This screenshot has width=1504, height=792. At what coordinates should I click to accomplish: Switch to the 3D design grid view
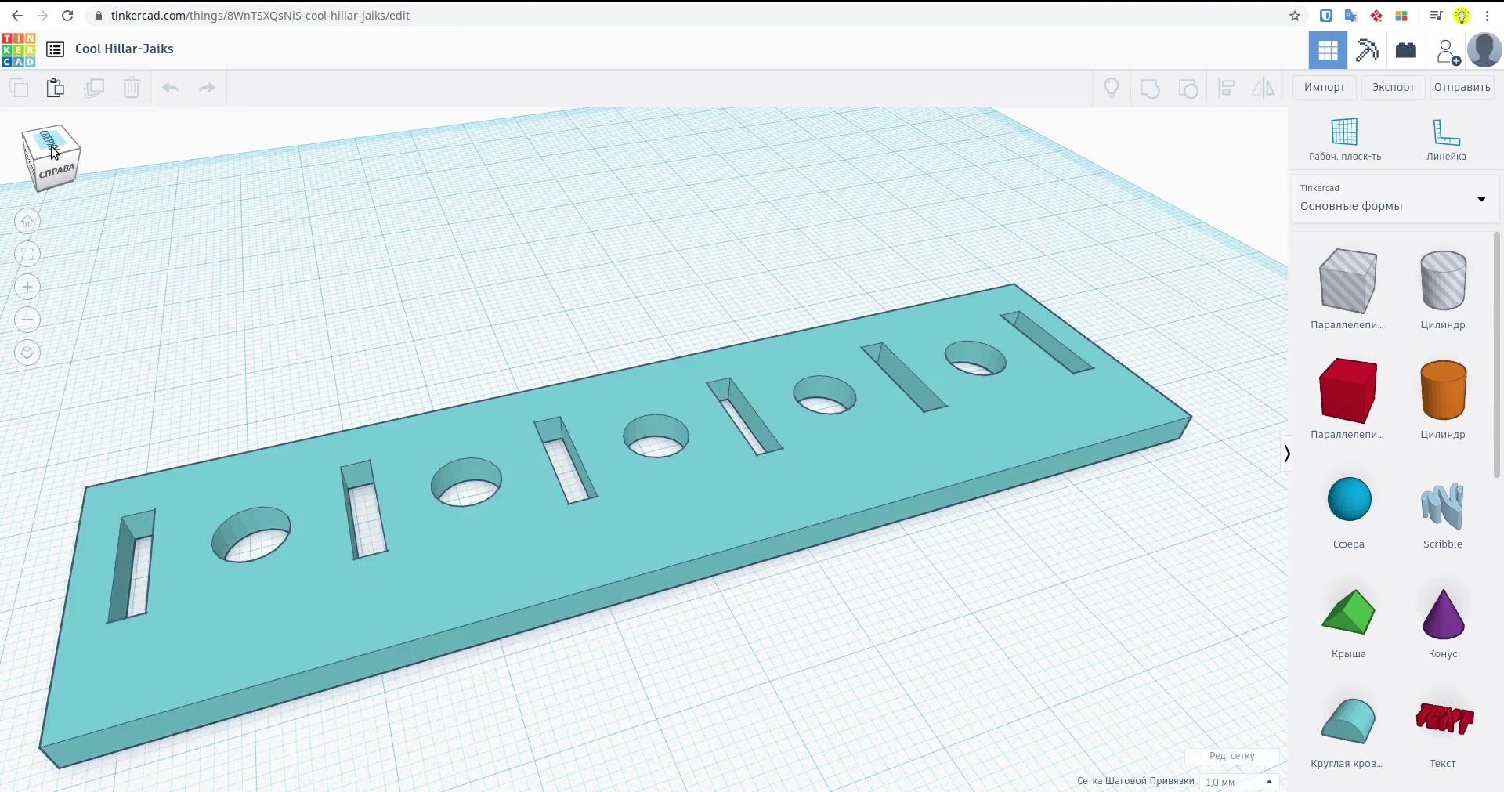(1328, 51)
